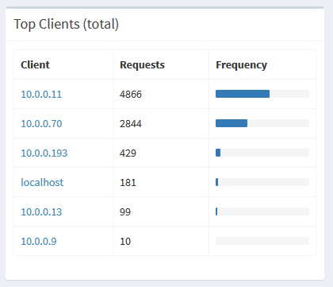Click frequency bar for 10.0.0.193
333x287 pixels.
click(262, 153)
